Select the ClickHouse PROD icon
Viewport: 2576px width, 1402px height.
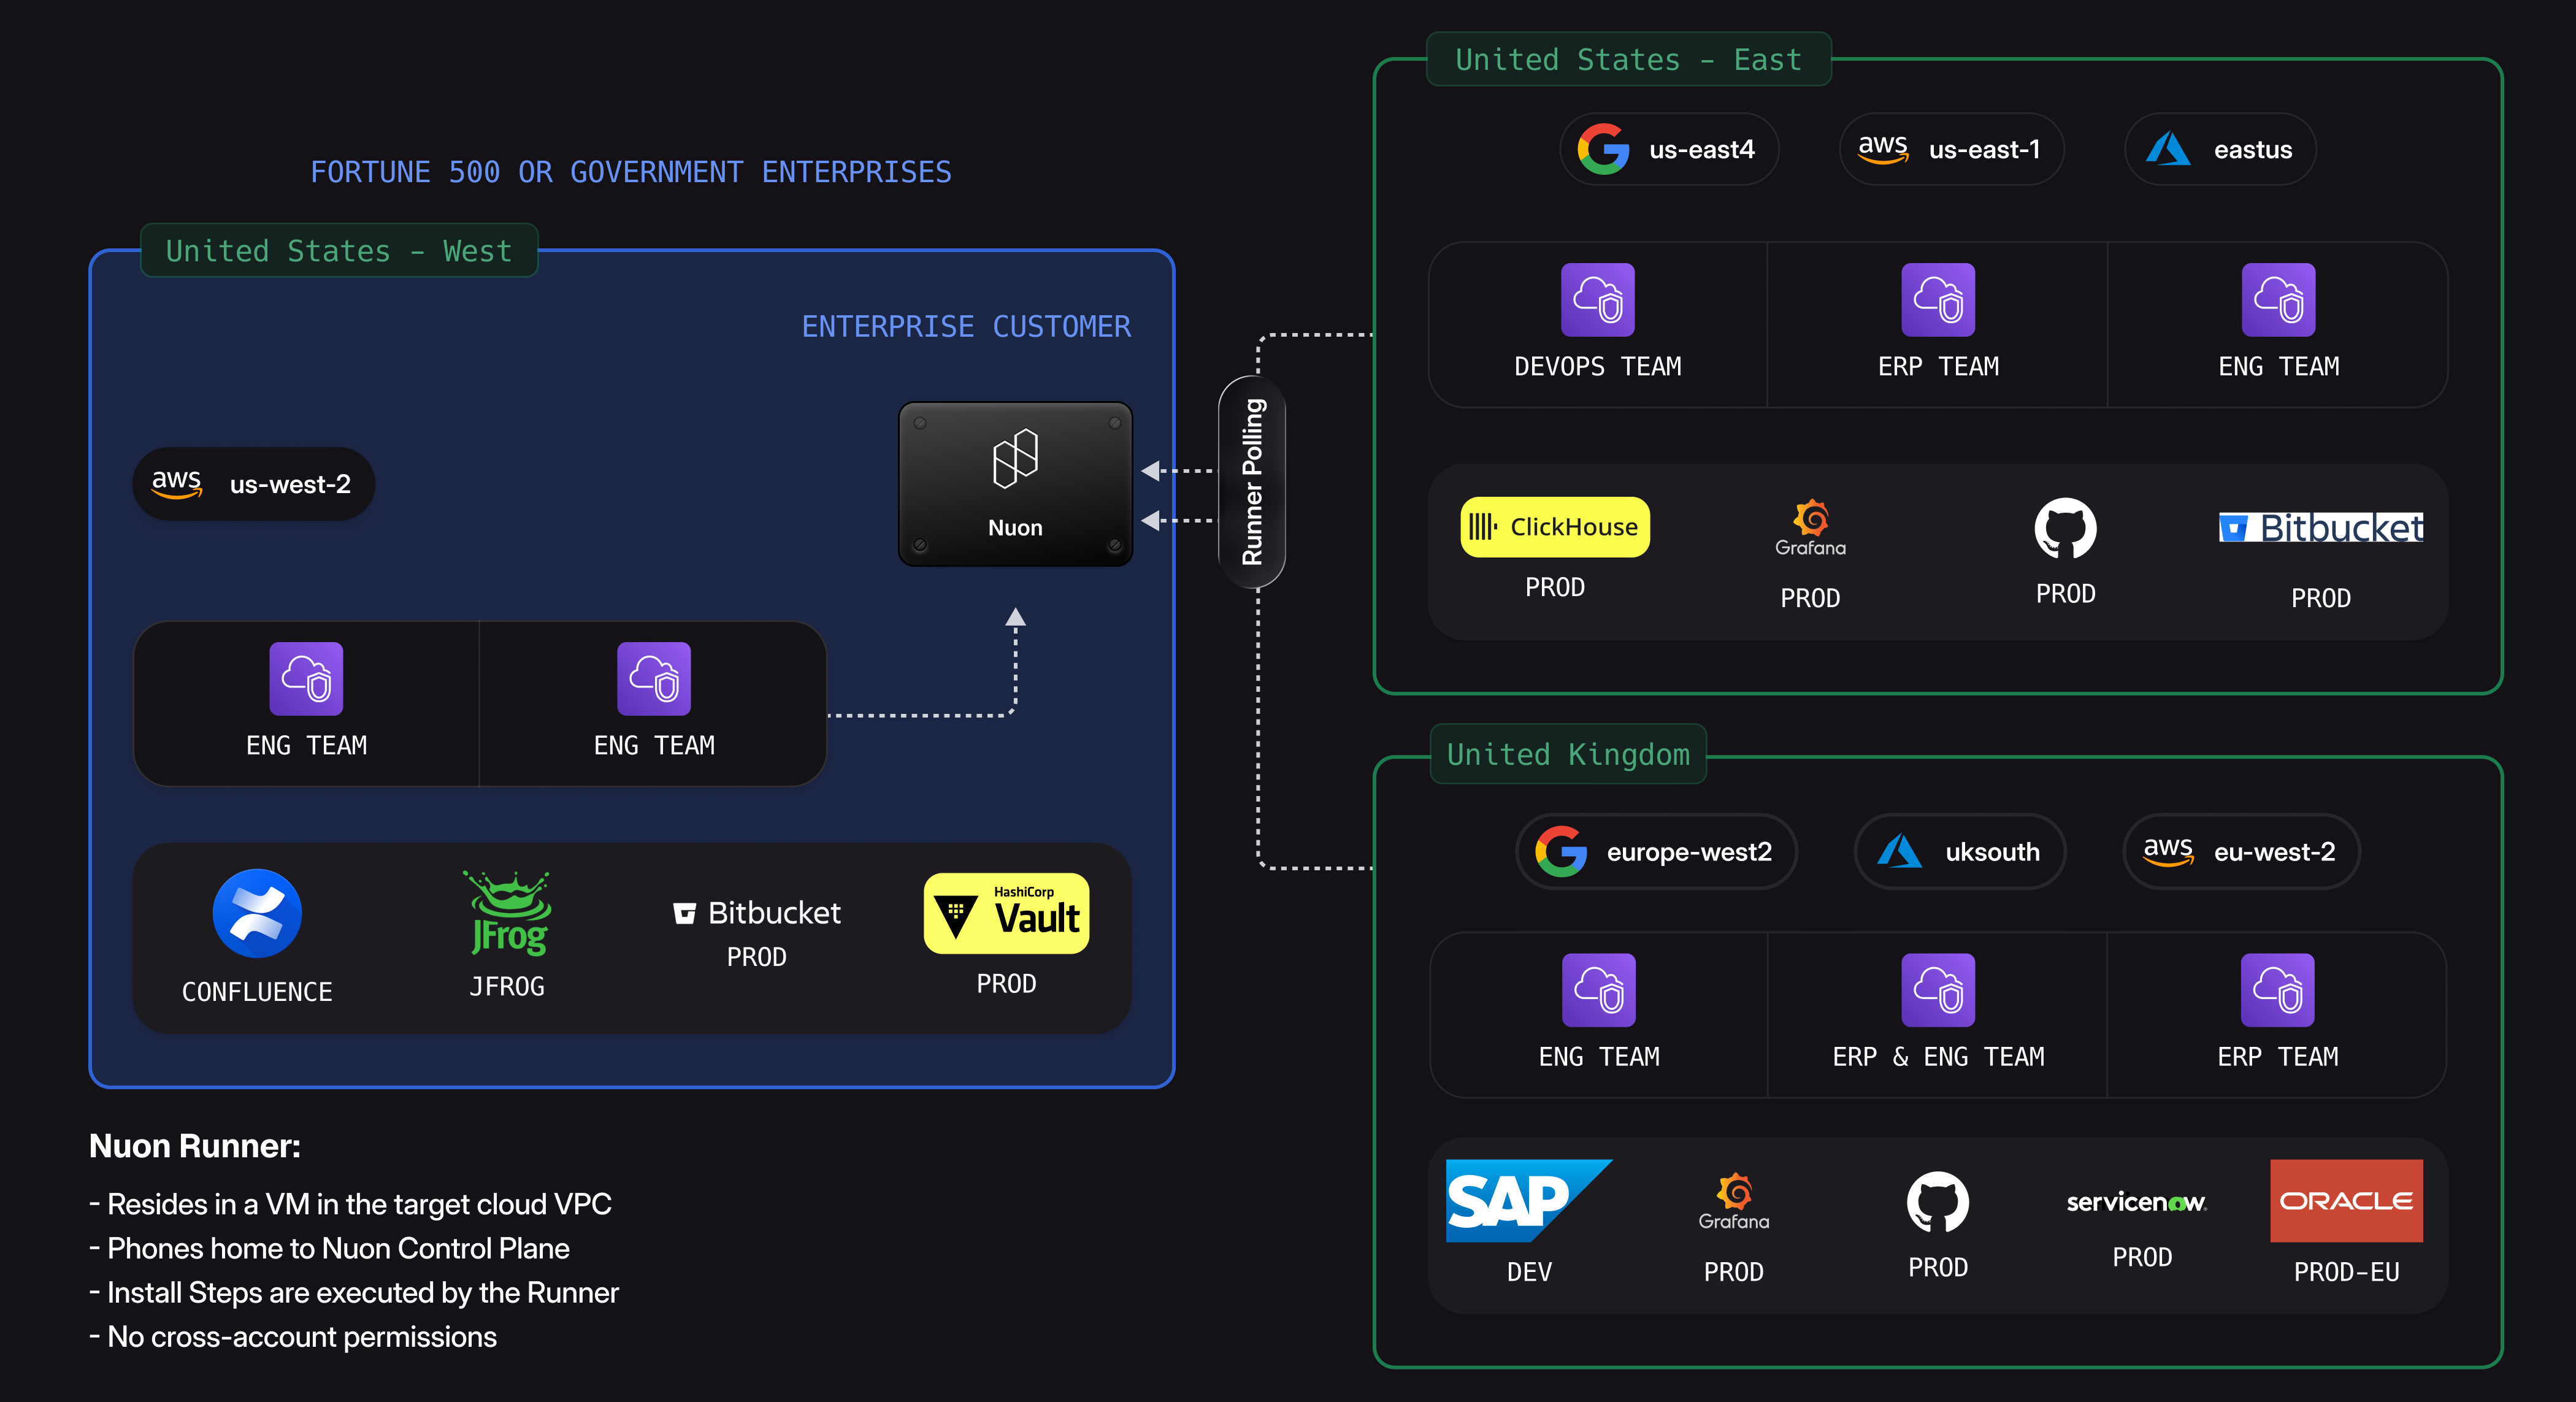(x=1553, y=526)
